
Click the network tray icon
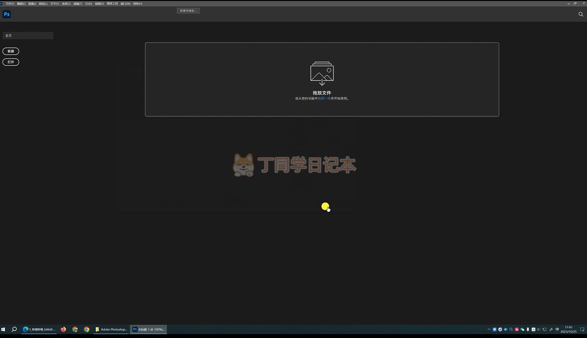[545, 330]
